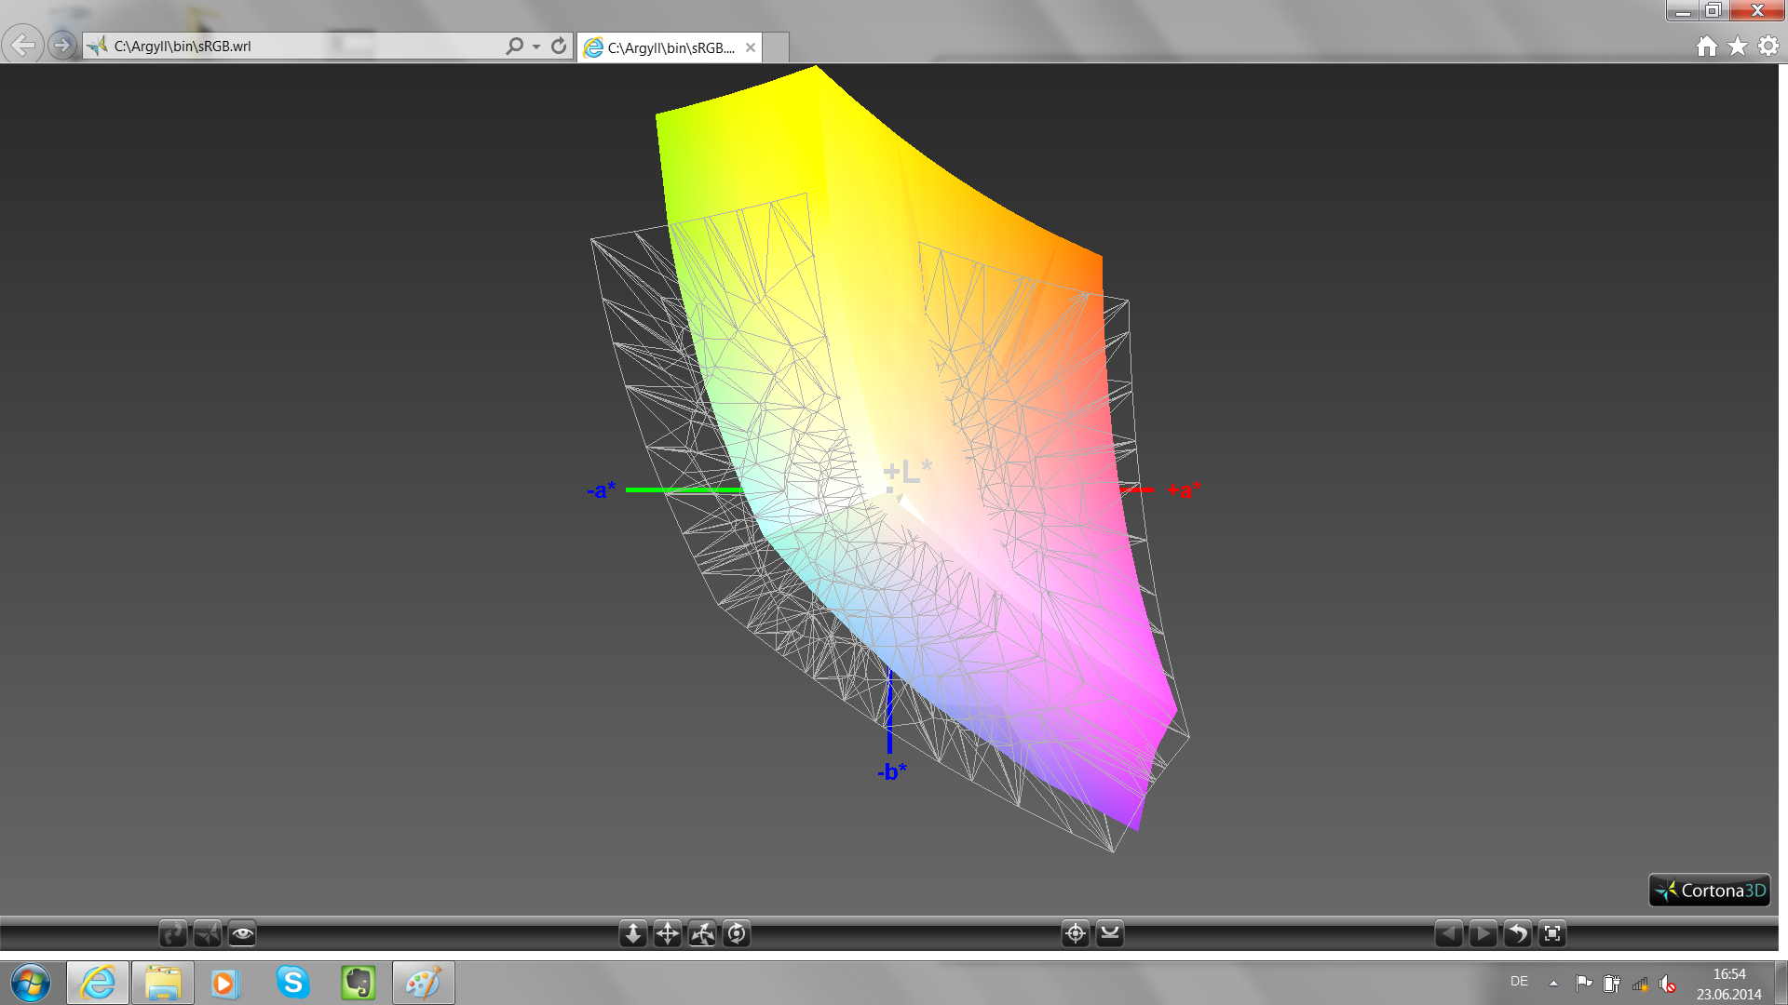The width and height of the screenshot is (1788, 1005).
Task: Expand the address bar search dropdown arrow
Action: tap(536, 47)
